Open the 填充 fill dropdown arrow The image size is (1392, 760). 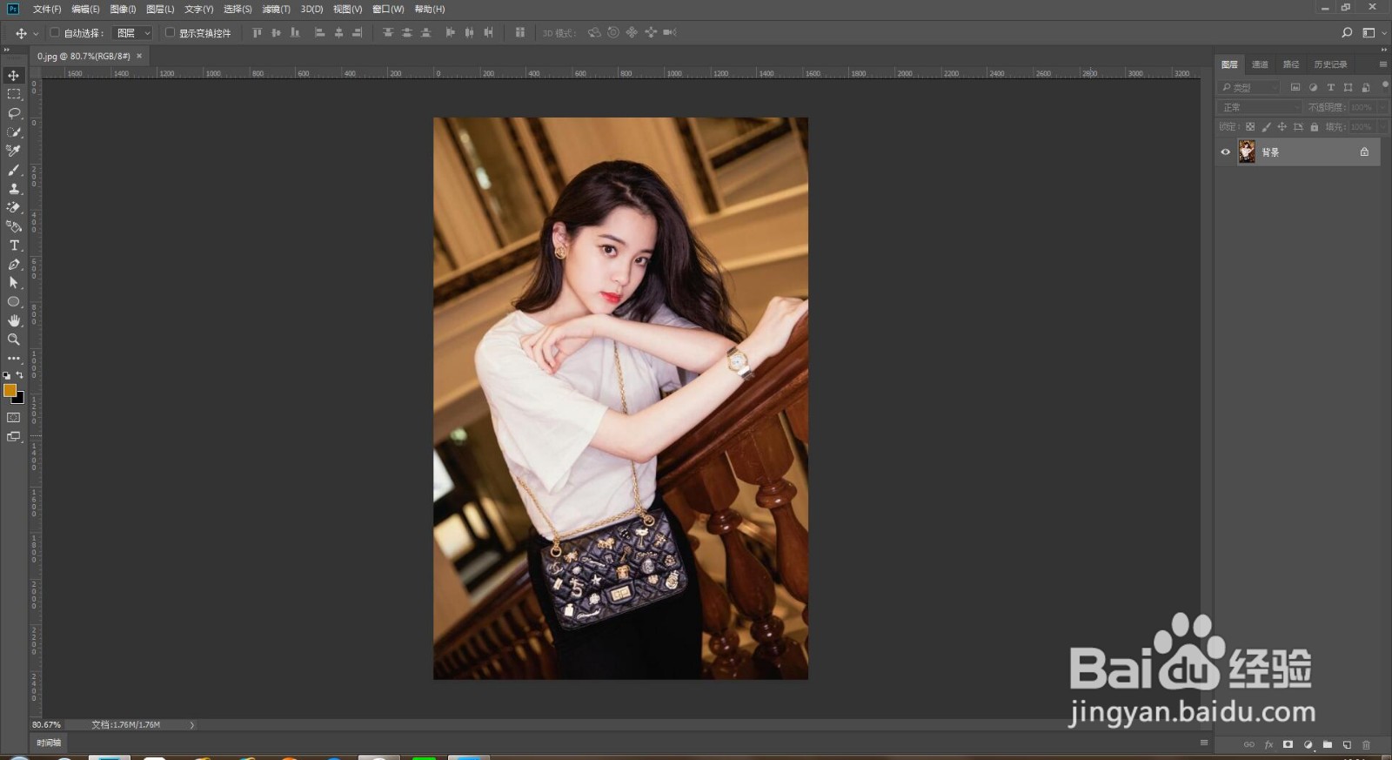pos(1383,127)
